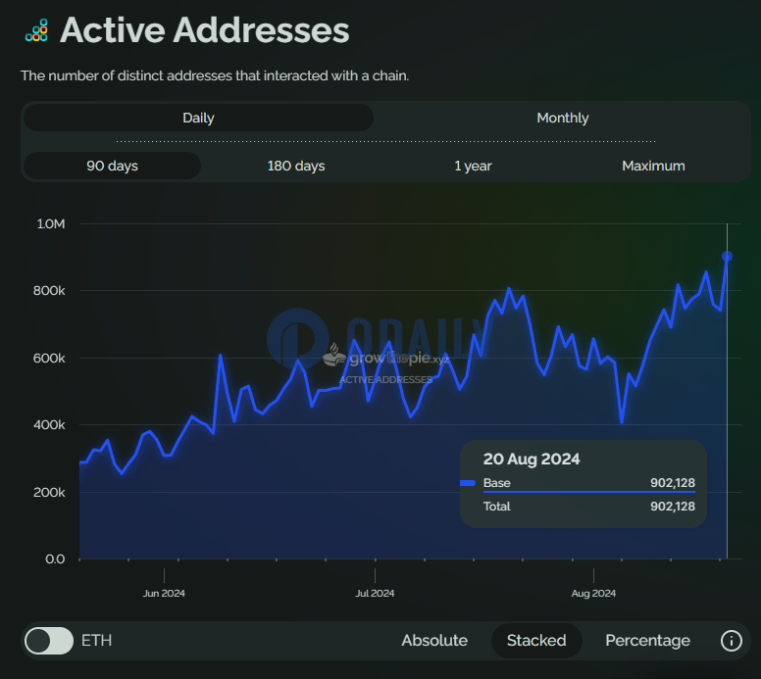
Task: Click the Total row in tooltip
Action: 588,507
